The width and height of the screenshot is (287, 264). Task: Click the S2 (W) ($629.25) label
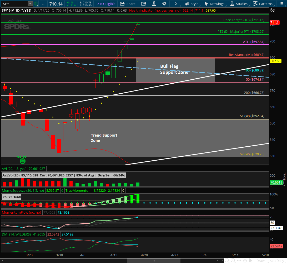252,154
